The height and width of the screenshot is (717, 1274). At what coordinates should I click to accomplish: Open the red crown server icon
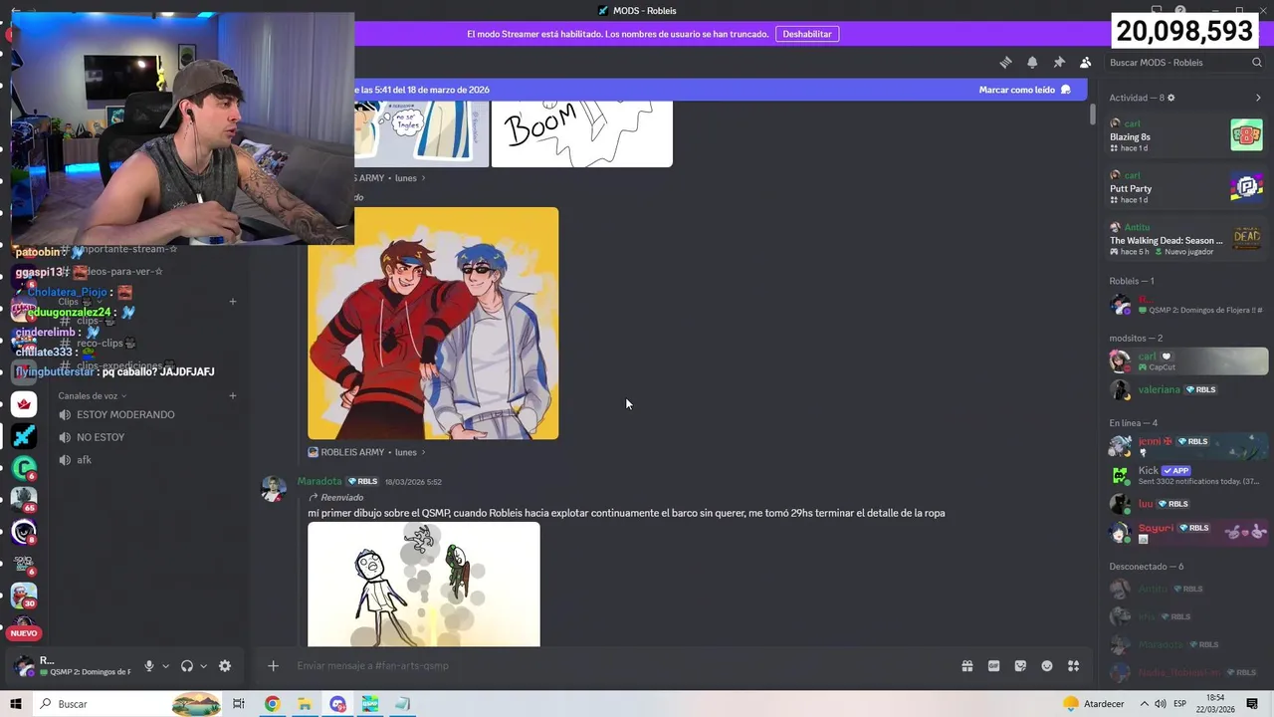[24, 404]
